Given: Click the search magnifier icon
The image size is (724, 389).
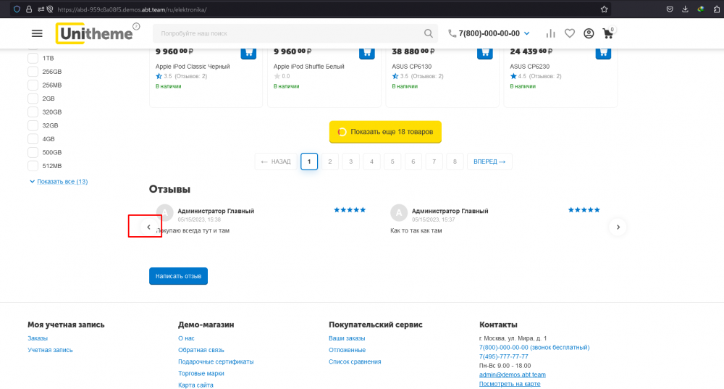Looking at the screenshot, I should coord(429,33).
